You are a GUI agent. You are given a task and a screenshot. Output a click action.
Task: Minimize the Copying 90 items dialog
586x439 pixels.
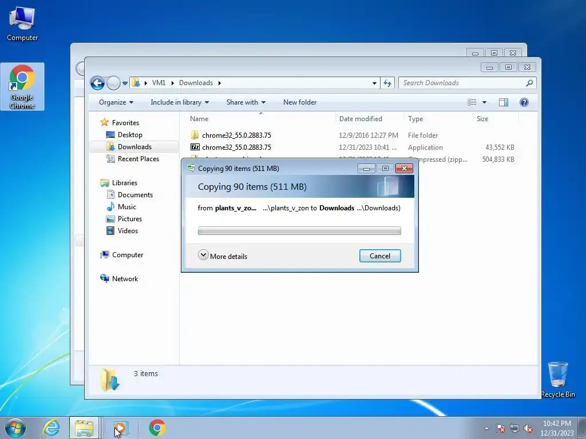(x=366, y=169)
